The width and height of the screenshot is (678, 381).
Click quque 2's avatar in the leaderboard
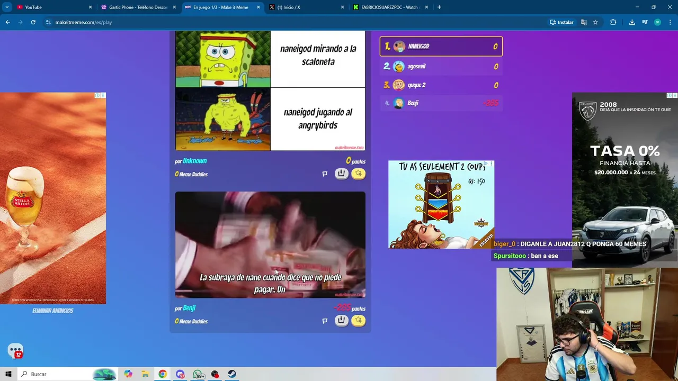399,85
